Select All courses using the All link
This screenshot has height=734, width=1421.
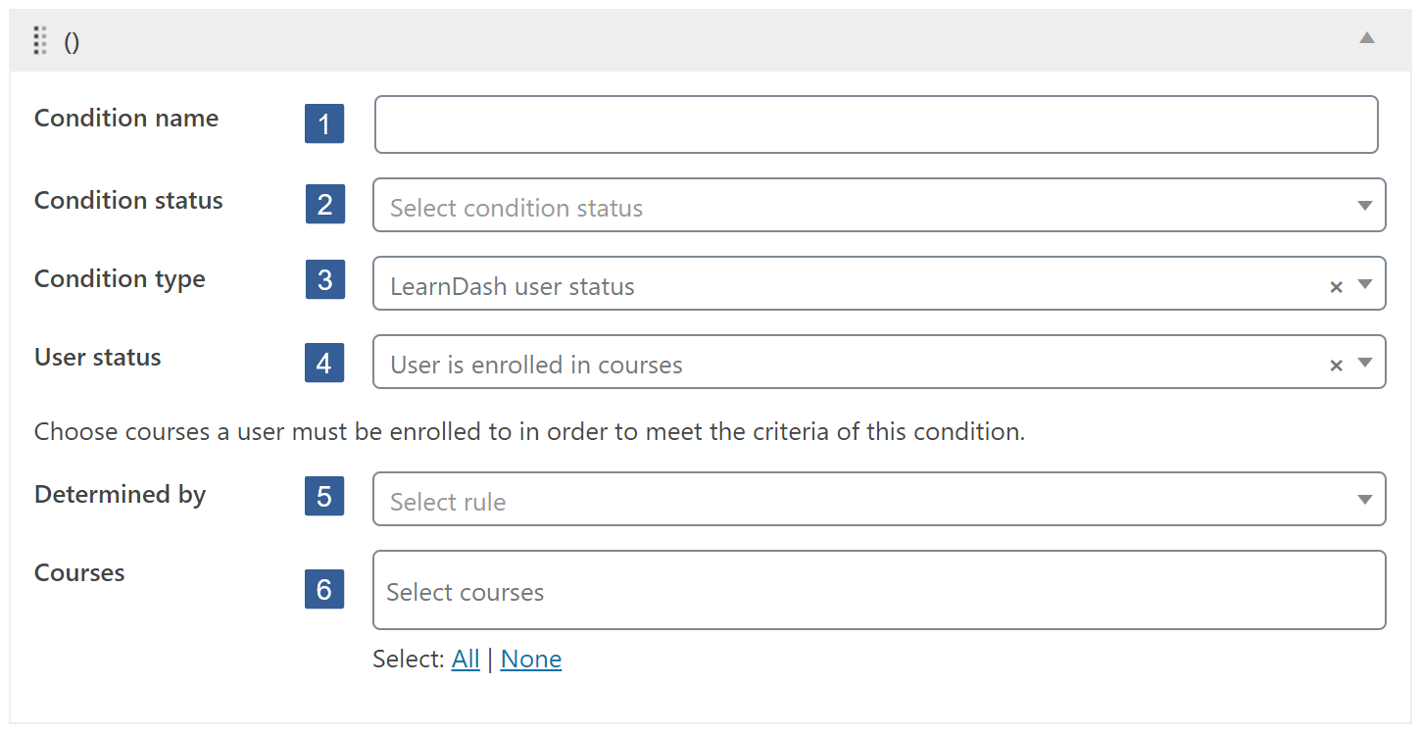coord(465,659)
